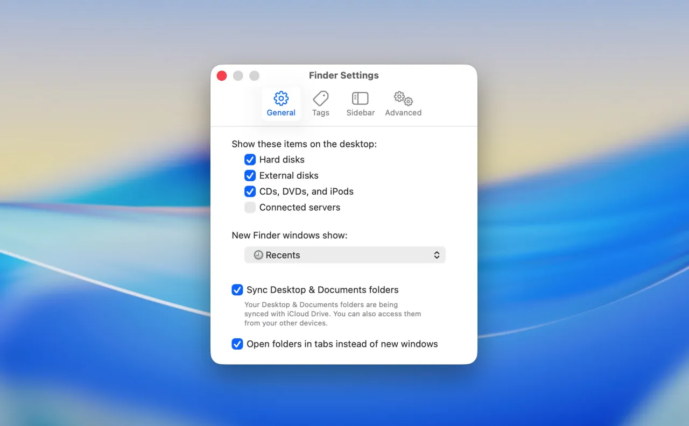Click the clock icon beside Recents
The width and height of the screenshot is (689, 426).
(258, 255)
